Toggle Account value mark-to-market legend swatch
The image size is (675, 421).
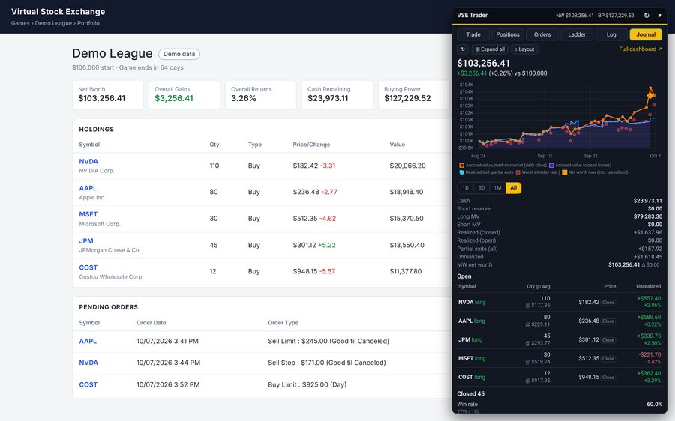pyautogui.click(x=461, y=165)
